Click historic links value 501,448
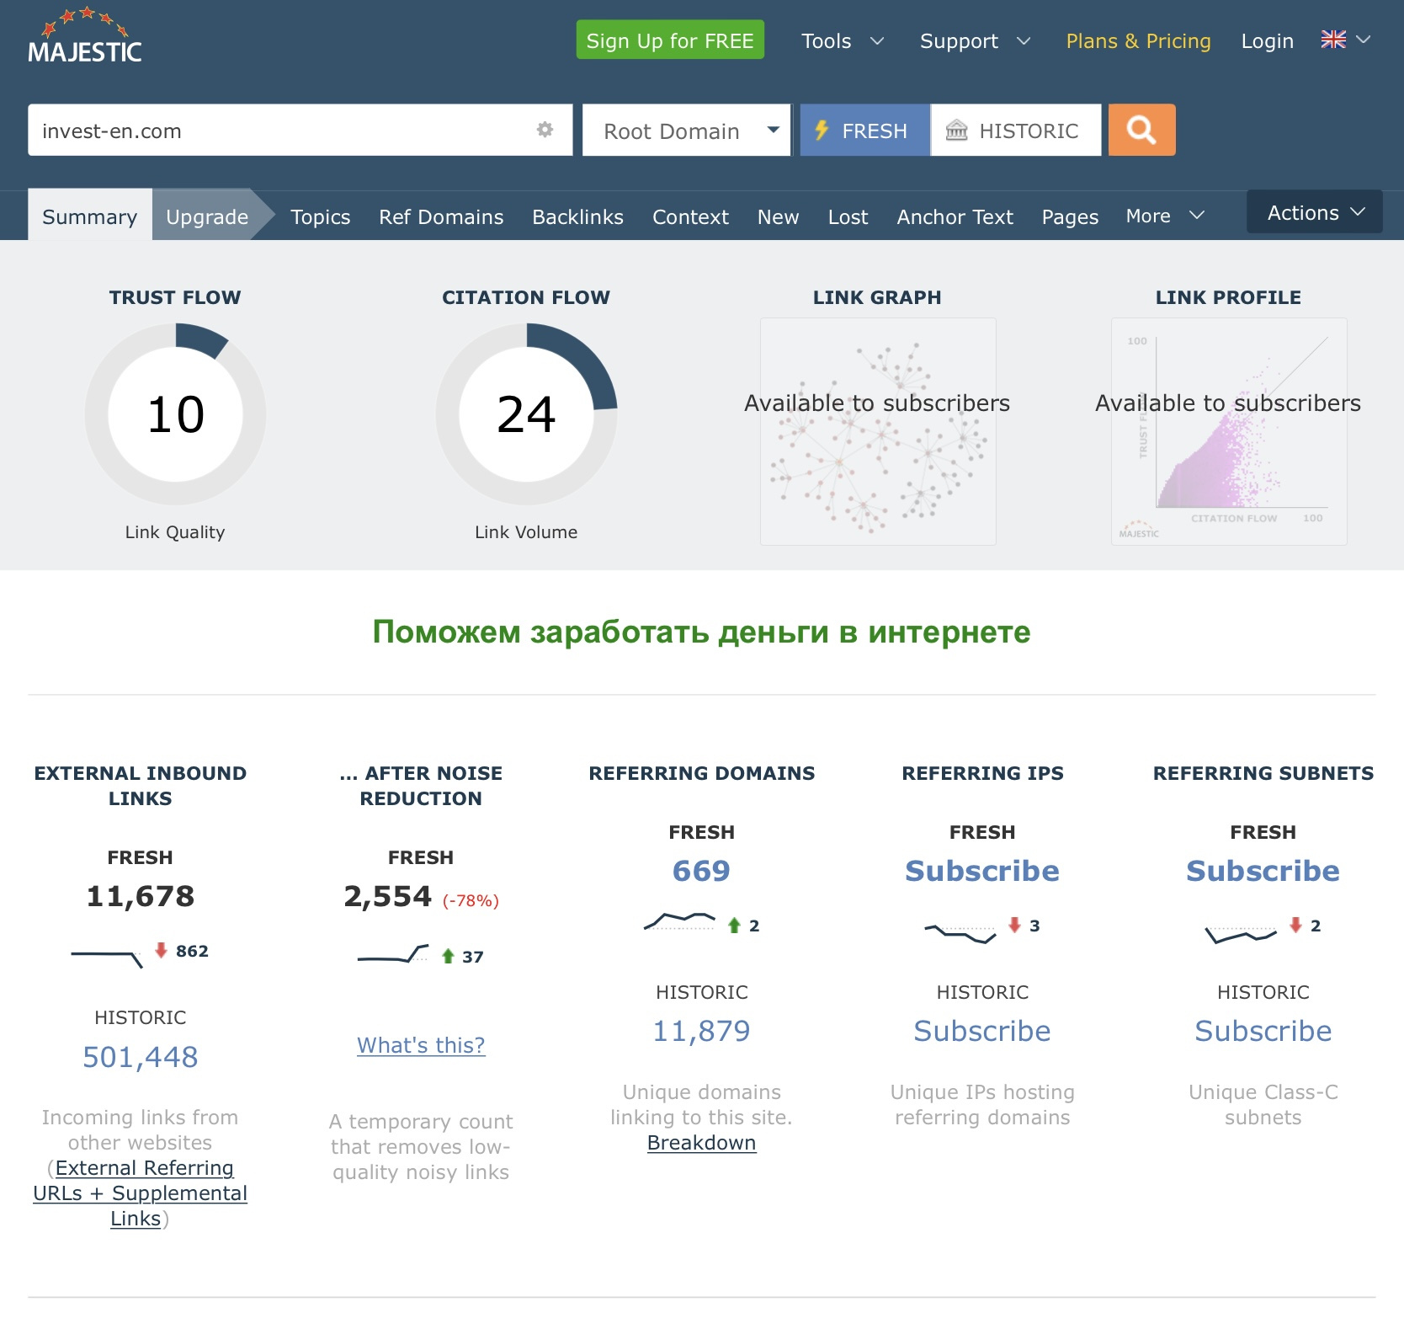This screenshot has height=1318, width=1404. 141,1056
